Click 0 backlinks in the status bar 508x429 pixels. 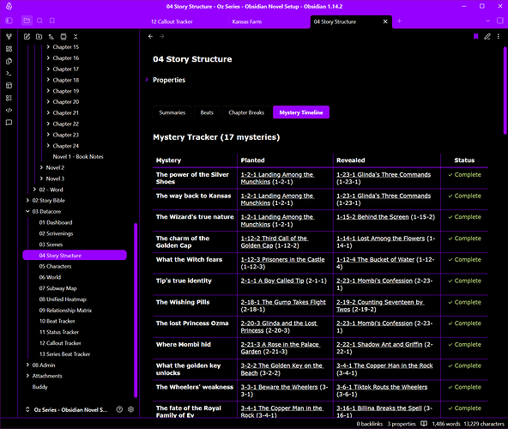tap(369, 424)
